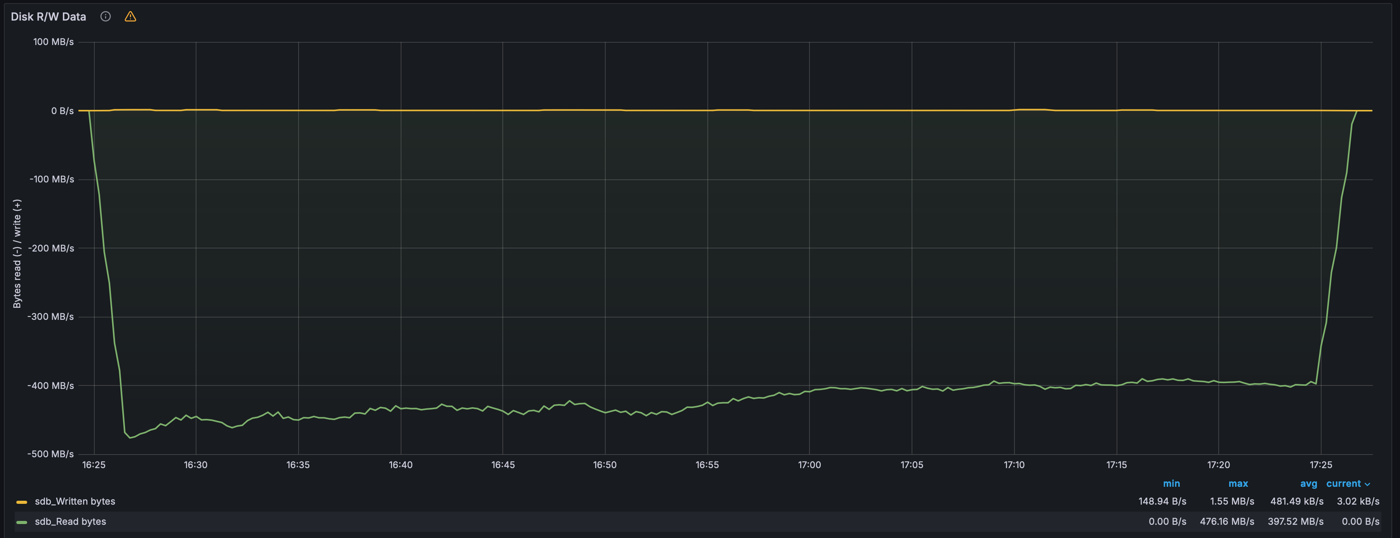Click the 17:00 time axis marker
The image size is (1400, 538).
pos(809,465)
